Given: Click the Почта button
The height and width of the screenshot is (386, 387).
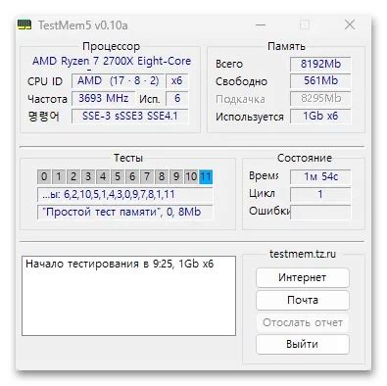Looking at the screenshot, I should pos(303,300).
